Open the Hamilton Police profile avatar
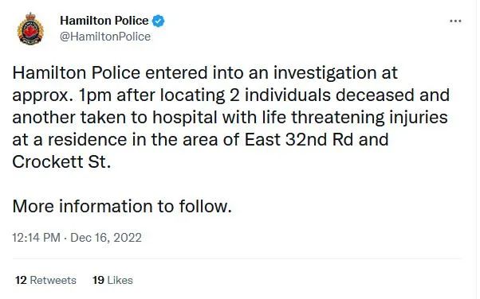480x299 pixels. click(x=30, y=29)
